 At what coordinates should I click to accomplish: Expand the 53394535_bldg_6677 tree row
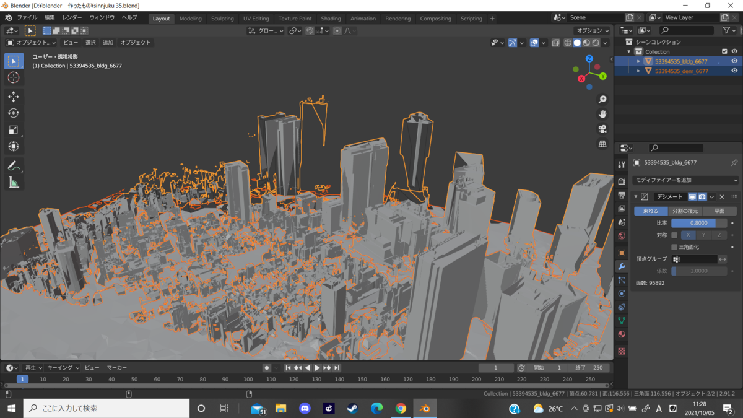click(638, 61)
